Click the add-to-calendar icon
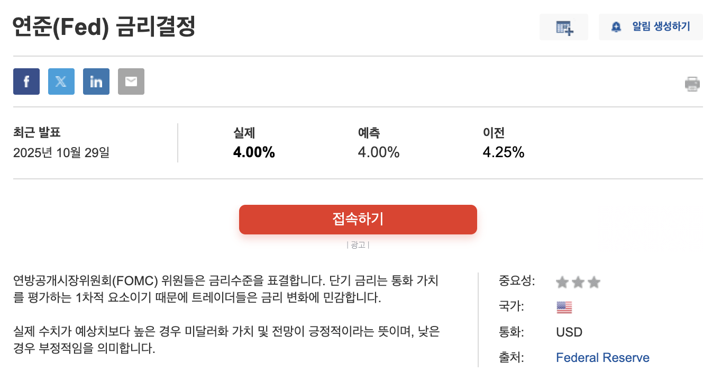Image resolution: width=712 pixels, height=381 pixels. pos(564,27)
